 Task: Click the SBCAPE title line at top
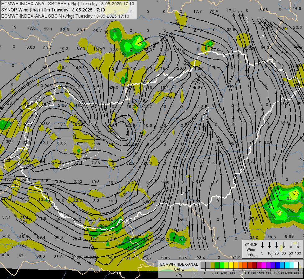click(67, 4)
